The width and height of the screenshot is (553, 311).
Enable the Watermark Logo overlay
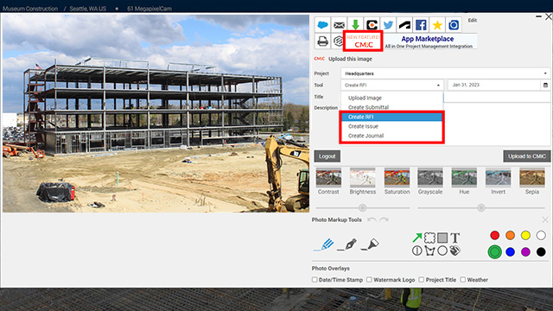click(x=369, y=280)
